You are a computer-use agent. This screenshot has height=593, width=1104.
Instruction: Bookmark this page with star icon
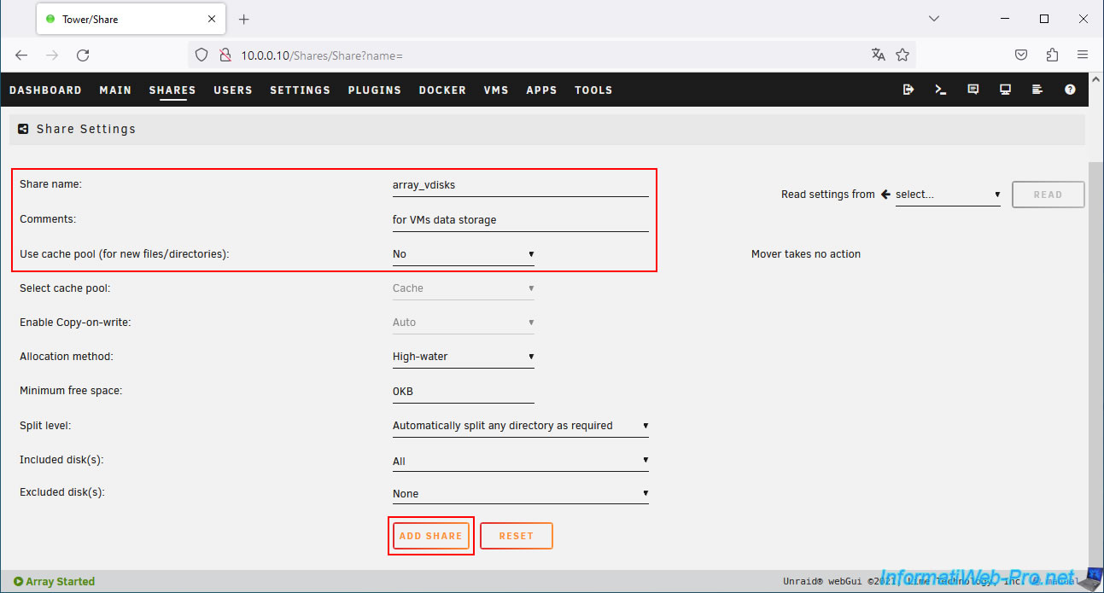click(902, 55)
